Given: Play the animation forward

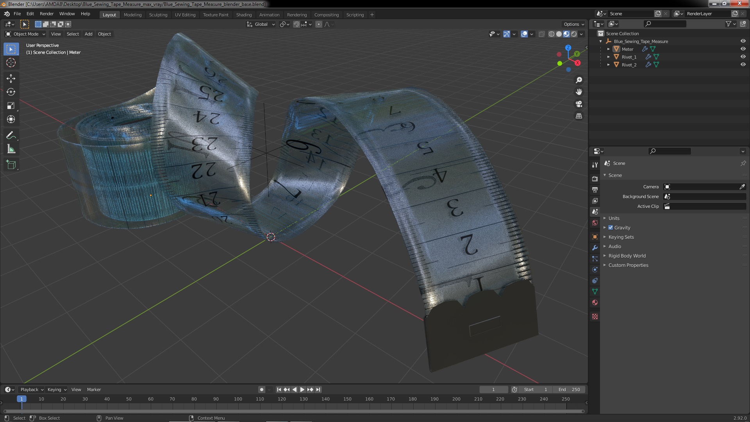Looking at the screenshot, I should [x=302, y=390].
